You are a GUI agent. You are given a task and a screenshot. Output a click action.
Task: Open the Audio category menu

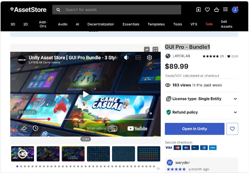pyautogui.click(x=63, y=24)
